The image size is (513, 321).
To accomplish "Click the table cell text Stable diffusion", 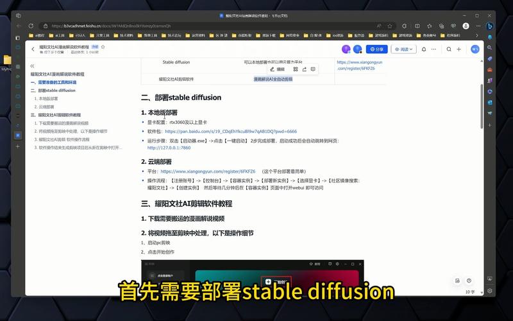I will [x=176, y=62].
